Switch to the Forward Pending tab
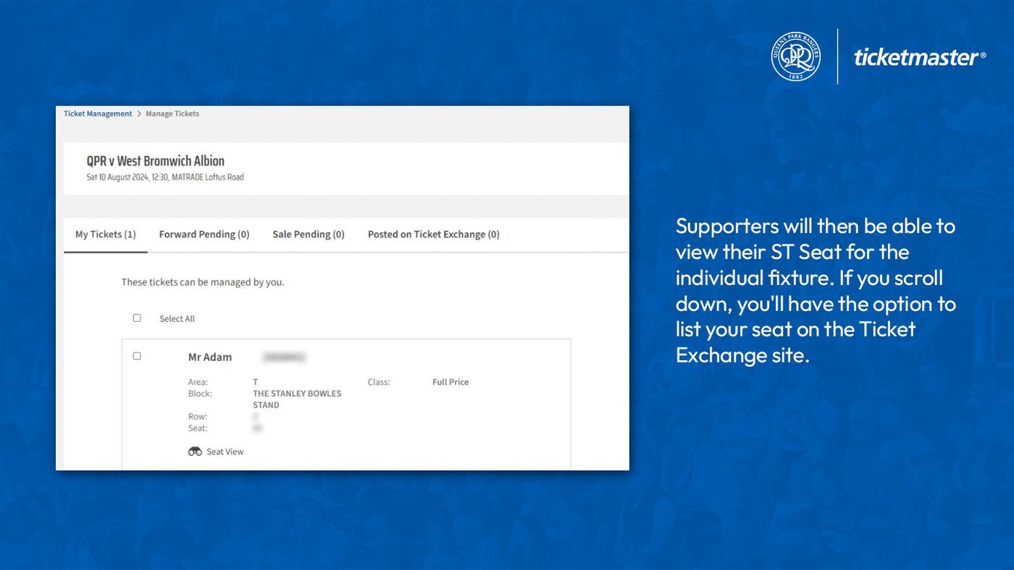The height and width of the screenshot is (570, 1014). [x=204, y=234]
